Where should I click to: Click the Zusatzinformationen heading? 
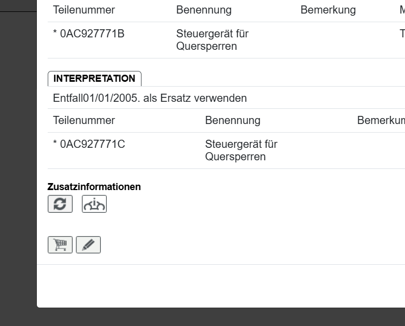(94, 187)
